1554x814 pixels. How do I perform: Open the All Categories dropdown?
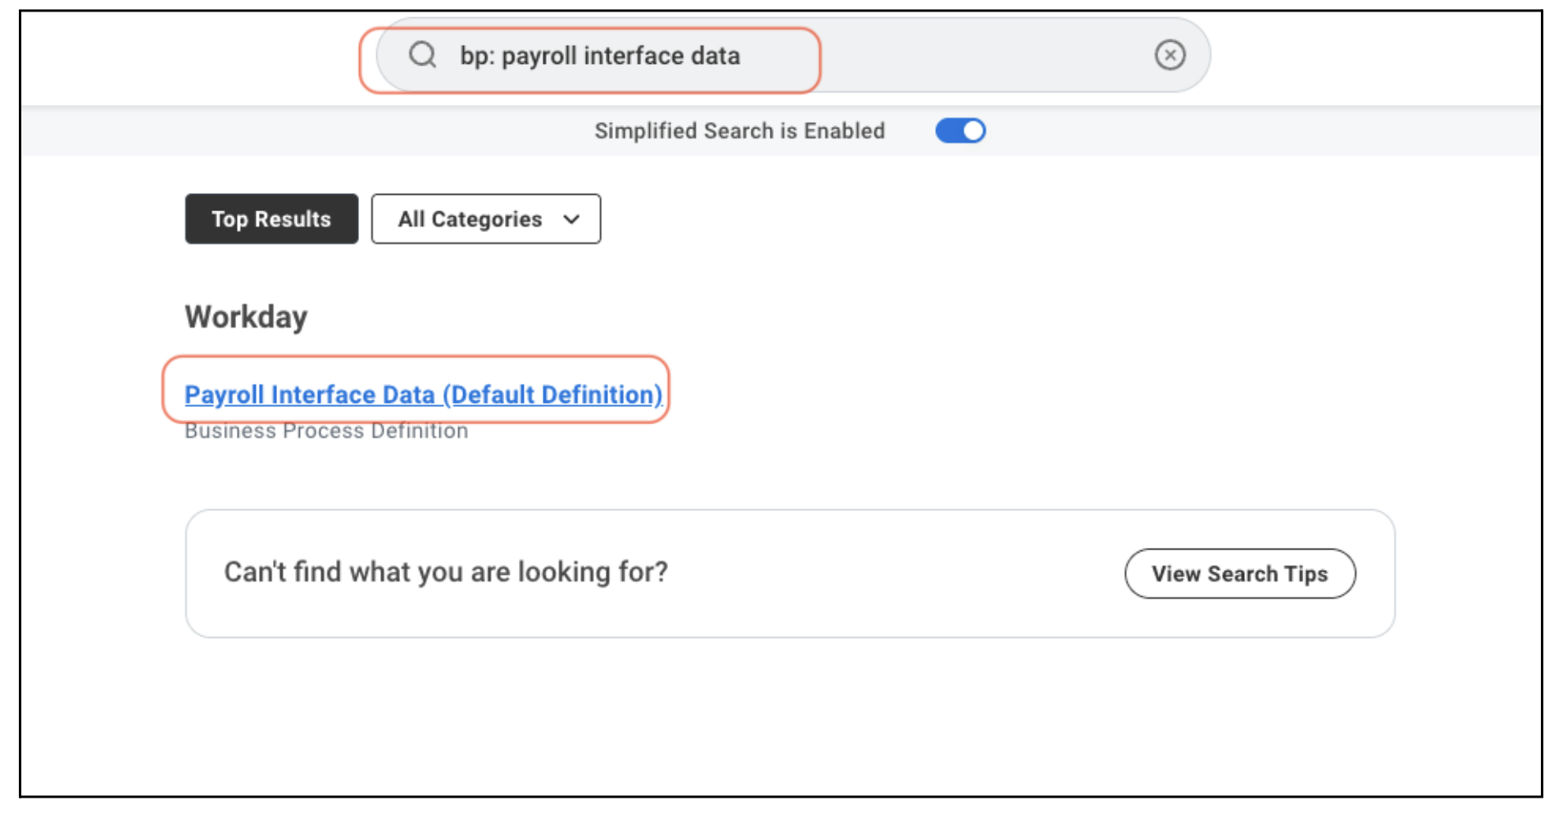pyautogui.click(x=486, y=219)
